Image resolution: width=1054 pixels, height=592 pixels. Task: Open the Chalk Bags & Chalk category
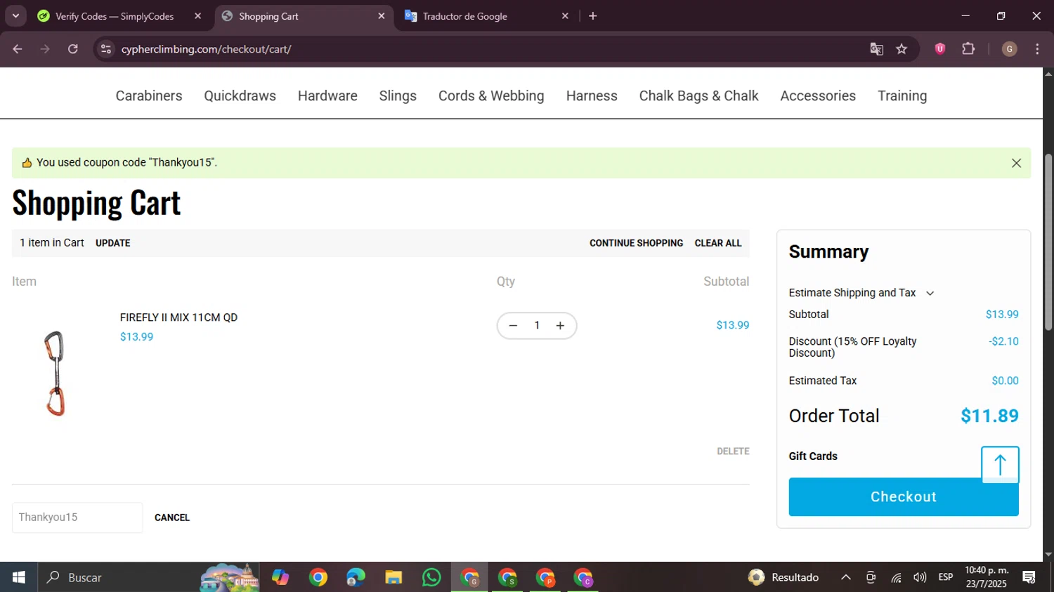[x=698, y=96]
